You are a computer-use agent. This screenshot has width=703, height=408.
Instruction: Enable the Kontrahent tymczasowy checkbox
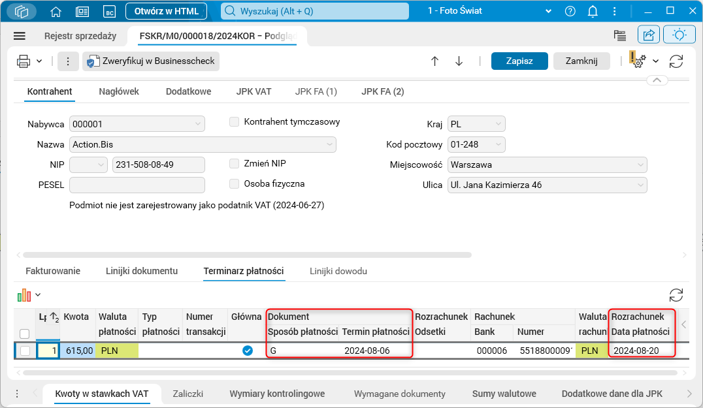pos(234,121)
